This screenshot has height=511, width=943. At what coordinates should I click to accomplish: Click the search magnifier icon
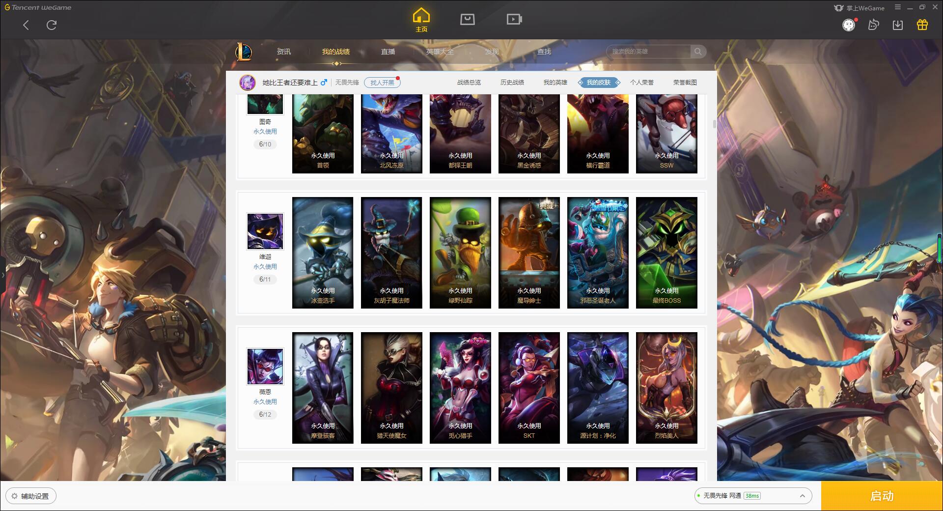coord(697,52)
